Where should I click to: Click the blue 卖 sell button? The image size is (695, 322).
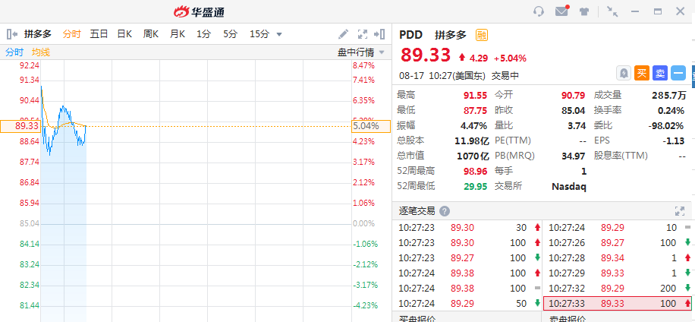coord(660,73)
